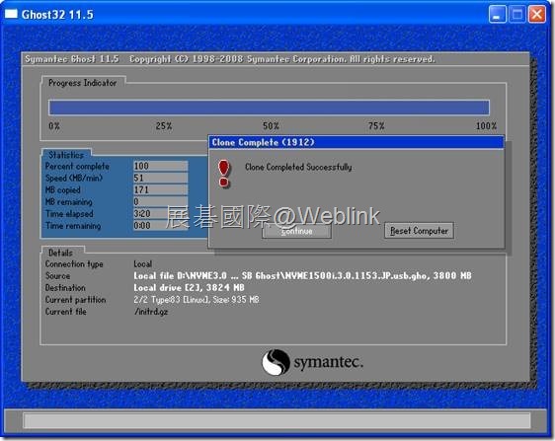
Task: Click the MB copied label
Action: (x=62, y=189)
